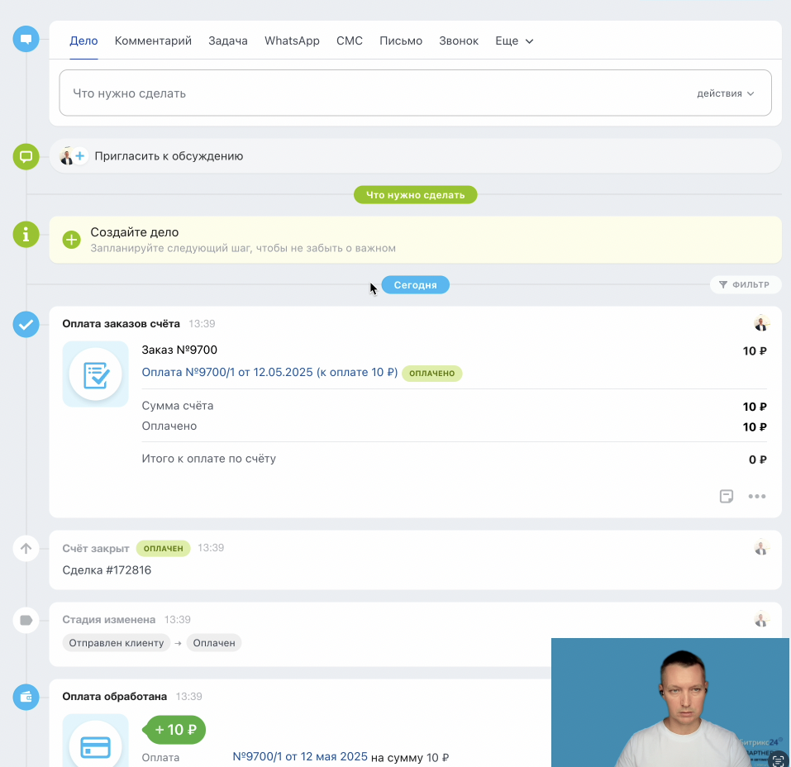Image resolution: width=791 pixels, height=767 pixels.
Task: Open link Оплата №9700/1 от 12.05.2025
Action: 269,373
